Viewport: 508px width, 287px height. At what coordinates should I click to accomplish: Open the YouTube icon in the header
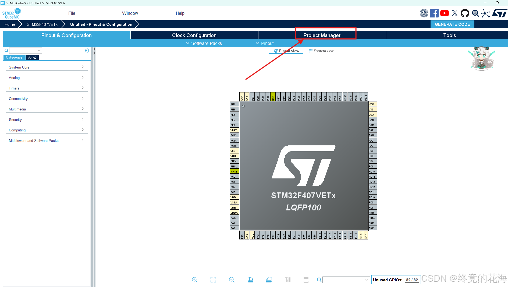pyautogui.click(x=445, y=13)
